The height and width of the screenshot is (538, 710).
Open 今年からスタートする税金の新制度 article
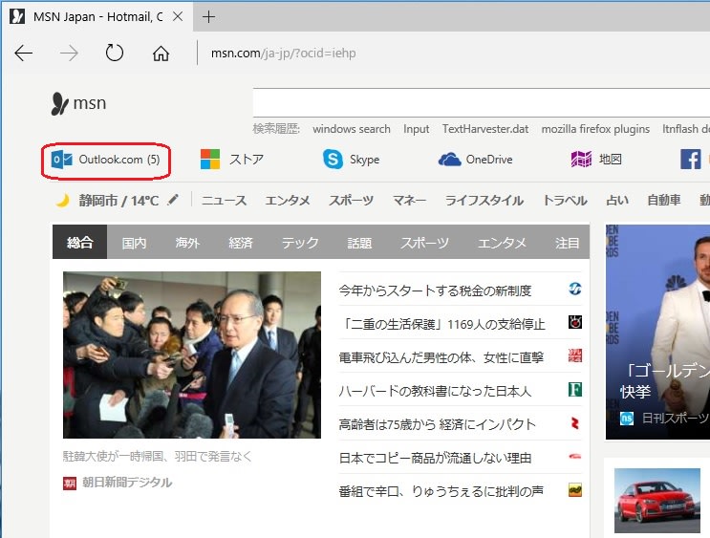tap(435, 291)
